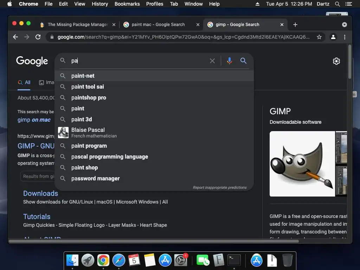Click Report inappropriate predictions

(220, 188)
